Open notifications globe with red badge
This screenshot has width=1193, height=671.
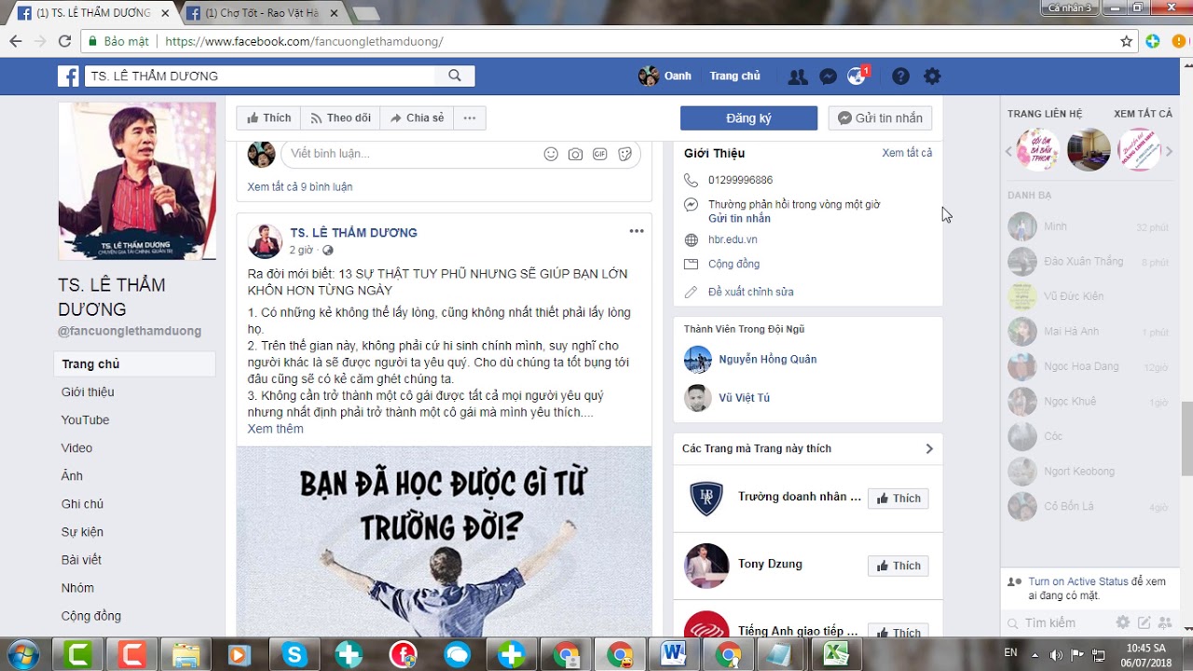[x=857, y=76]
